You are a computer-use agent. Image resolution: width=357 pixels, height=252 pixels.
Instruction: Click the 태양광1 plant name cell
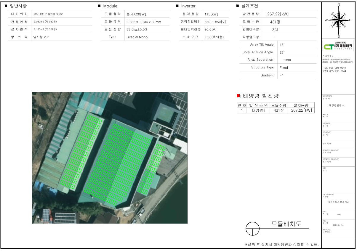pyautogui.click(x=258, y=110)
